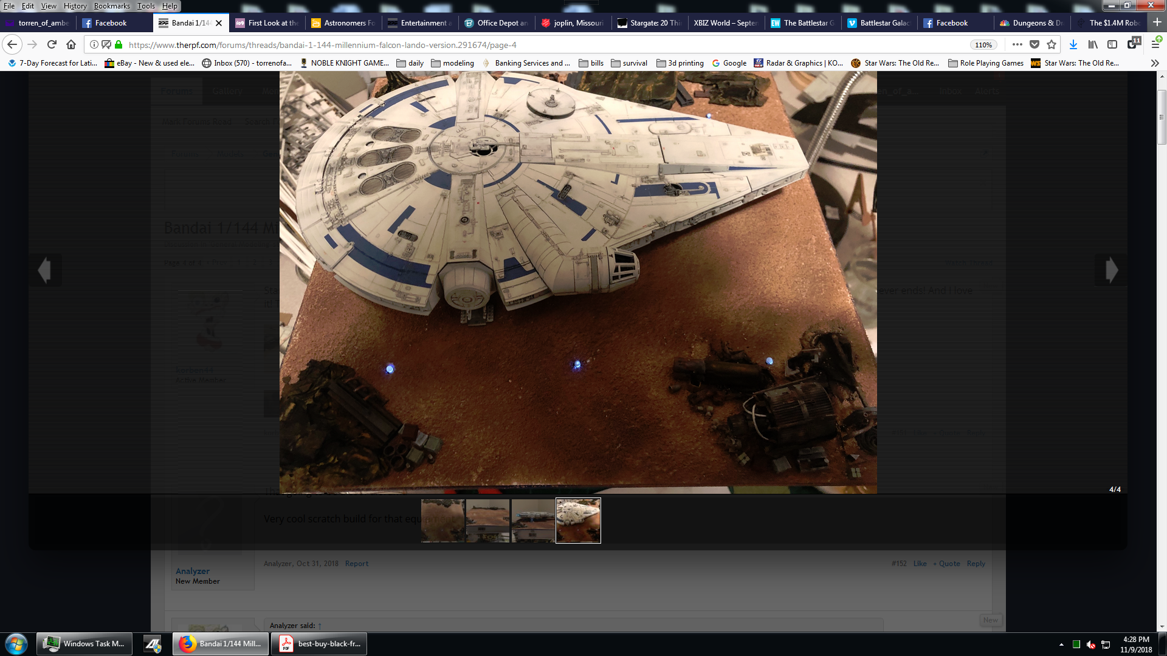Open the Library bookmarks panel
This screenshot has width=1167, height=656.
click(x=1093, y=45)
